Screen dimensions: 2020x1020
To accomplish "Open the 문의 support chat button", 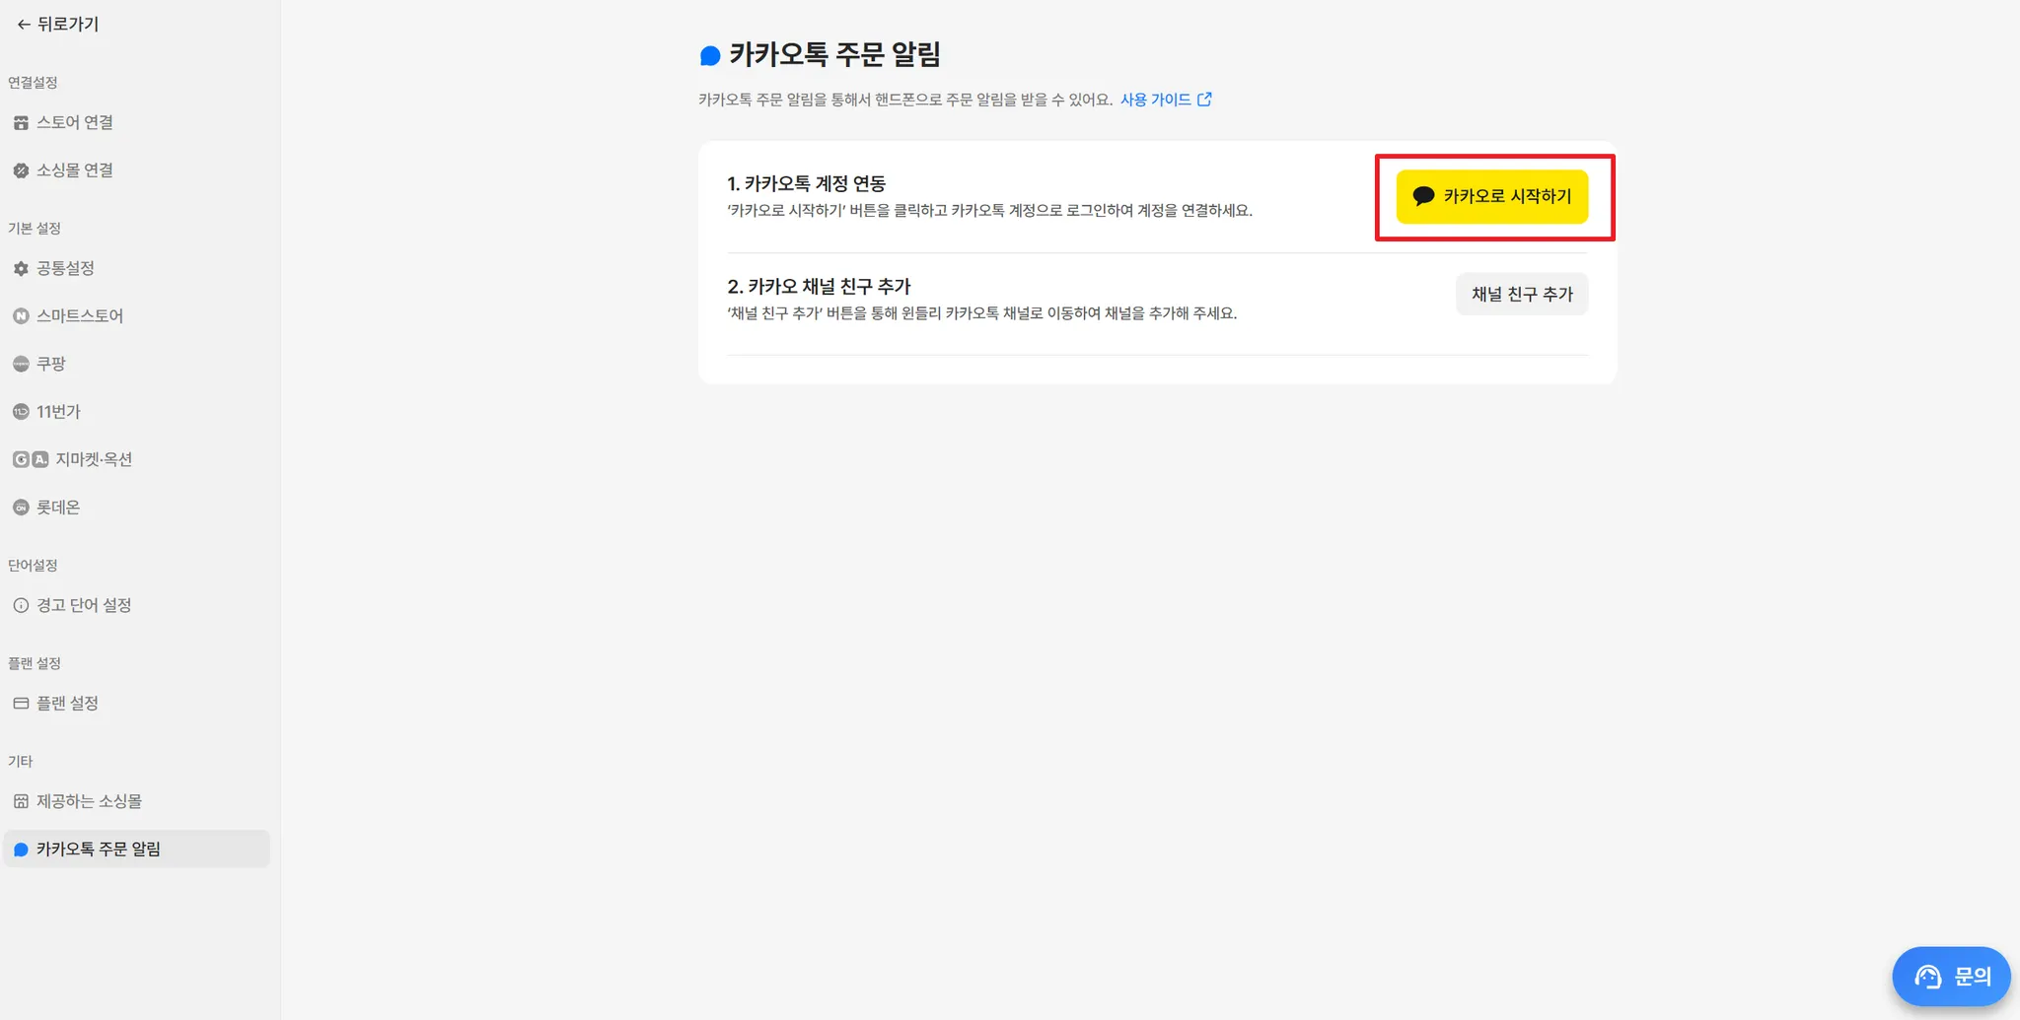I will [1951, 976].
